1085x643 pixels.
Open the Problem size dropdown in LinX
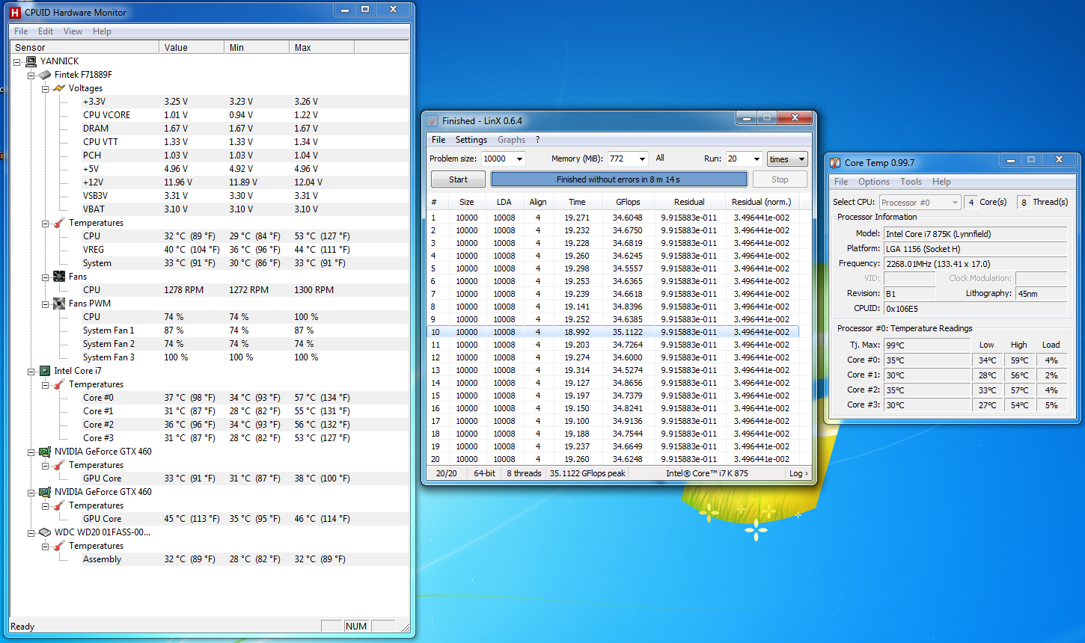point(520,159)
